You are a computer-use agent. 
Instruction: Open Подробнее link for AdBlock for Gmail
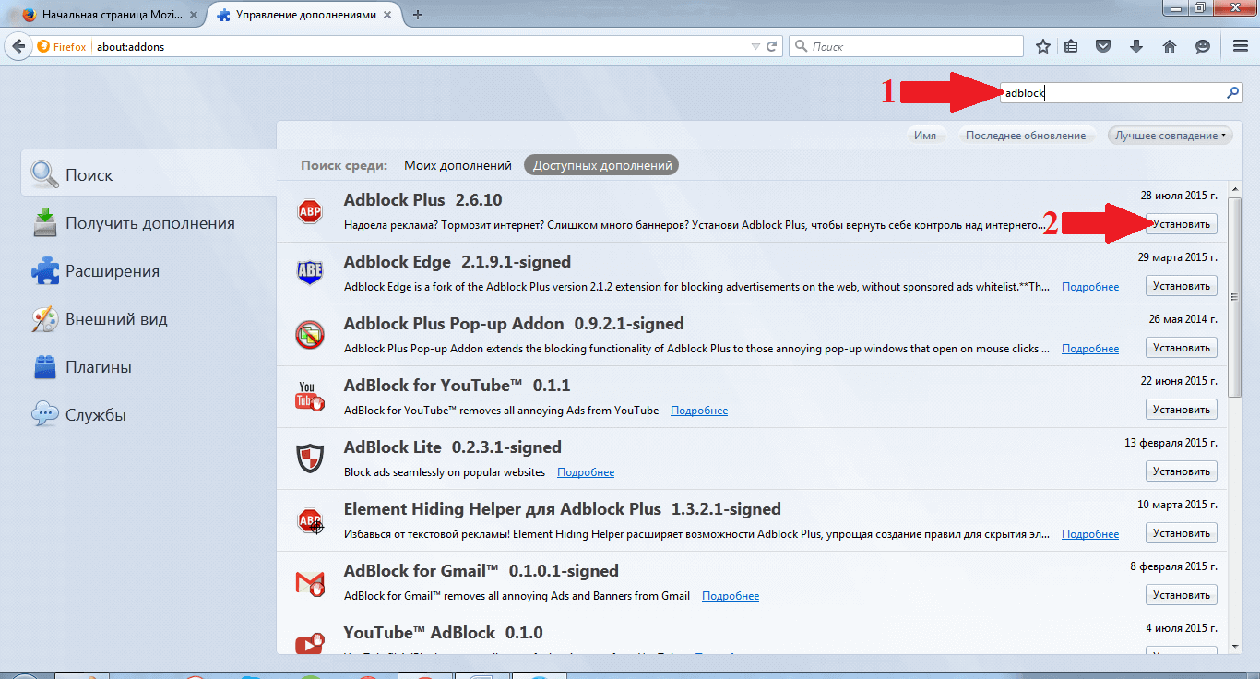click(731, 596)
